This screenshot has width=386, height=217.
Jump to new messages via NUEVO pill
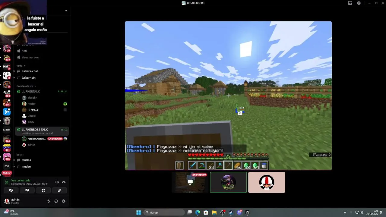7,173
